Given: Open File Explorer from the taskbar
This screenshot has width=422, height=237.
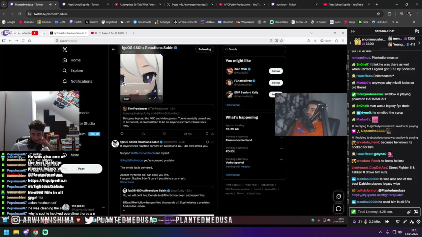Looking at the screenshot, I should (x=16, y=232).
